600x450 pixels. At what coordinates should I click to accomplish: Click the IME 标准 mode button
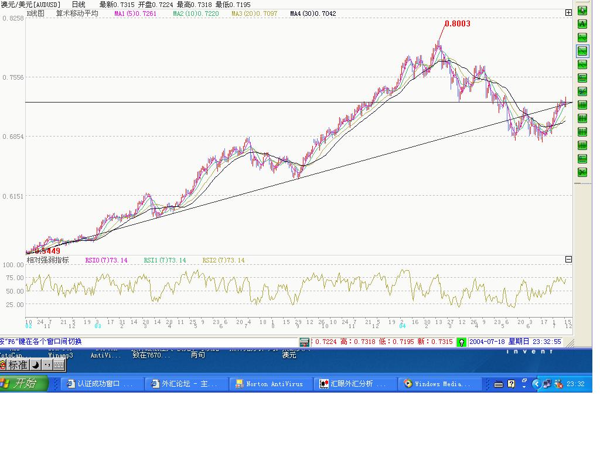18,365
